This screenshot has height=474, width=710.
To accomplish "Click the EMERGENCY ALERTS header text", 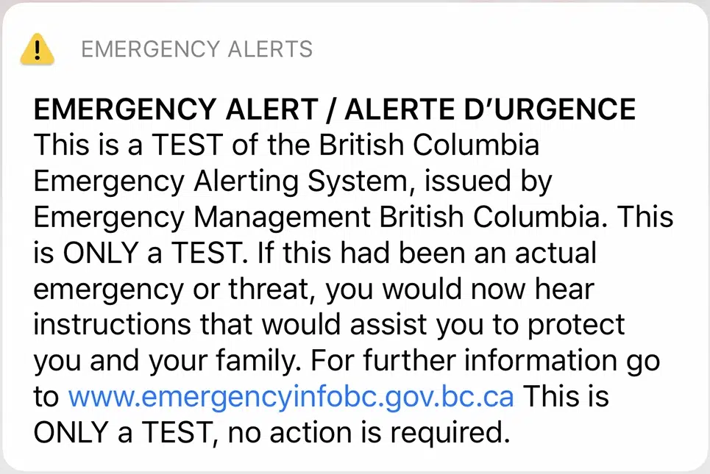I will 196,49.
